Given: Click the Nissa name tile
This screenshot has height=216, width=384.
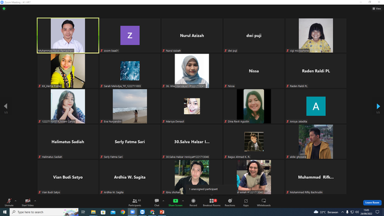Looking at the screenshot, I should coord(254,71).
